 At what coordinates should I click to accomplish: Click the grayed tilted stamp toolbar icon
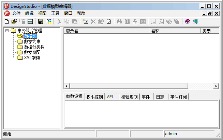[x=169, y=21]
